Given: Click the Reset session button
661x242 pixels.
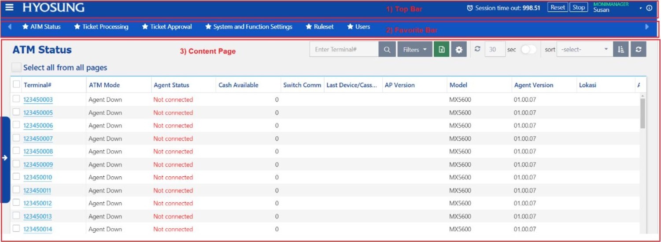Looking at the screenshot, I should pos(558,7).
